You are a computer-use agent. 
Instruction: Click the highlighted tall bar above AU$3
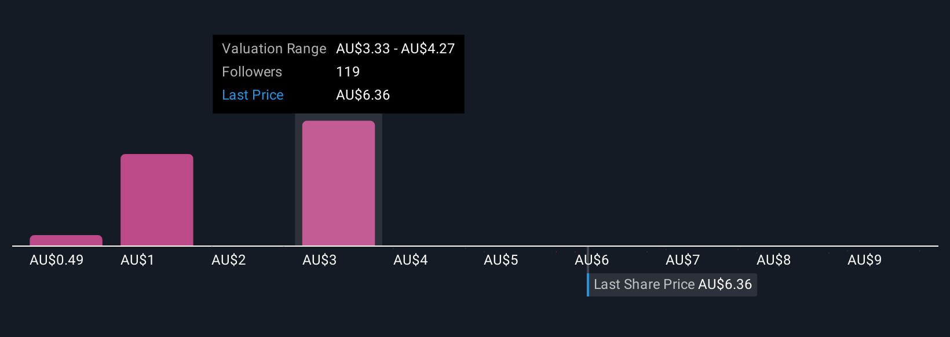(x=338, y=183)
